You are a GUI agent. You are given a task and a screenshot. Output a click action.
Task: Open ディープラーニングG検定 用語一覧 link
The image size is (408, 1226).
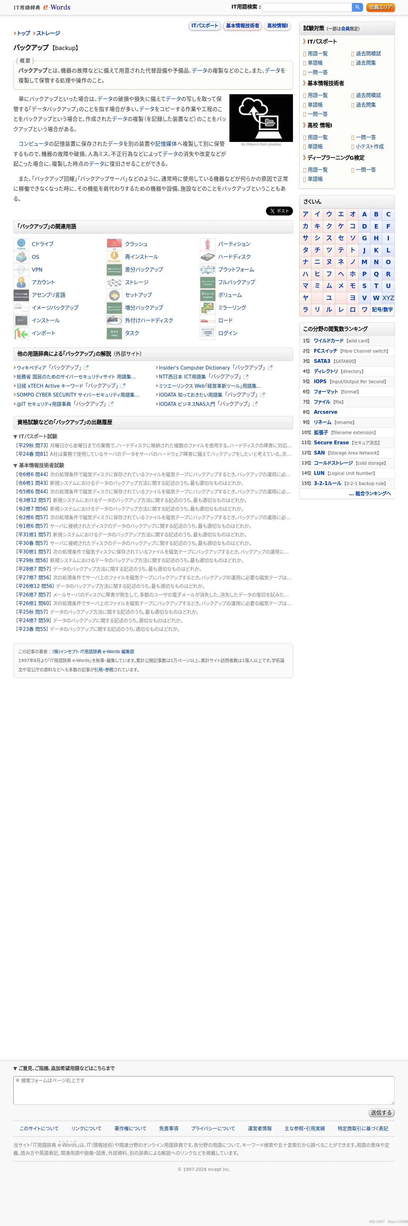click(317, 170)
